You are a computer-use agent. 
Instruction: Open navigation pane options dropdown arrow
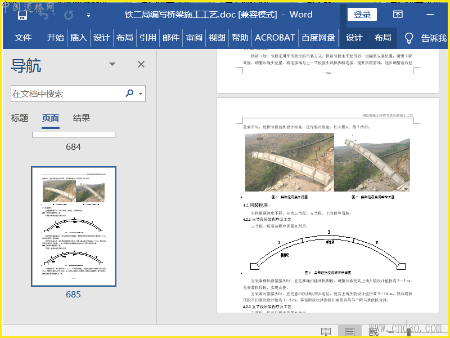[x=112, y=64]
